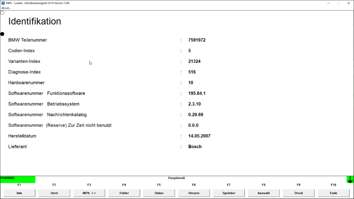Select the hollow circle marker at top left
This screenshot has width=354, height=199.
[2, 13]
